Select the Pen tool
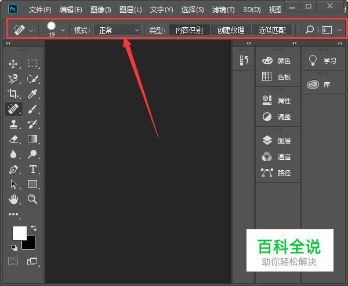 pos(13,169)
